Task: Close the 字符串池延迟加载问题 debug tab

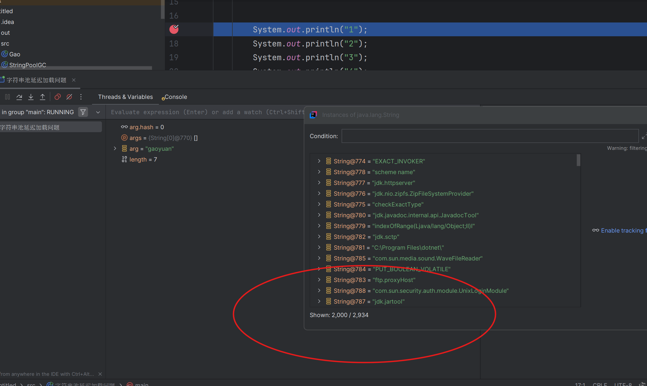Action: click(x=74, y=80)
